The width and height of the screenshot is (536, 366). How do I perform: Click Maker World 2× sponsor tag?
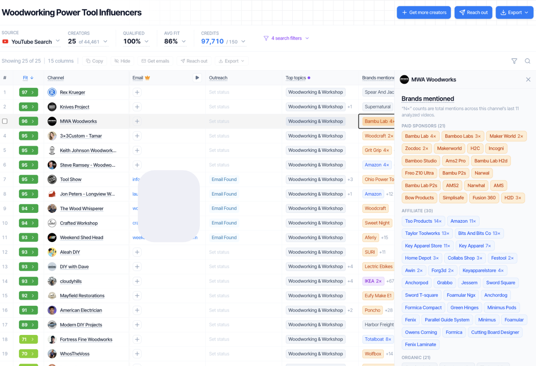[506, 136]
